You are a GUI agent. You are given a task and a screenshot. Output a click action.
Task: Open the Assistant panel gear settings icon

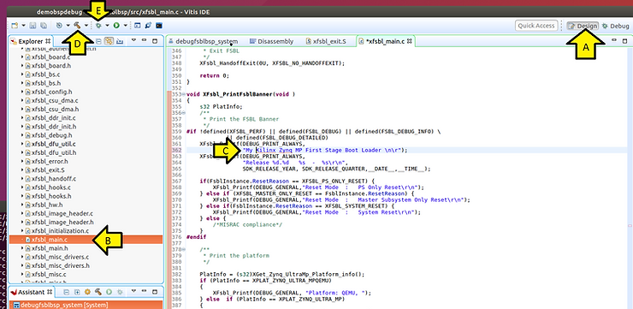tap(87, 292)
